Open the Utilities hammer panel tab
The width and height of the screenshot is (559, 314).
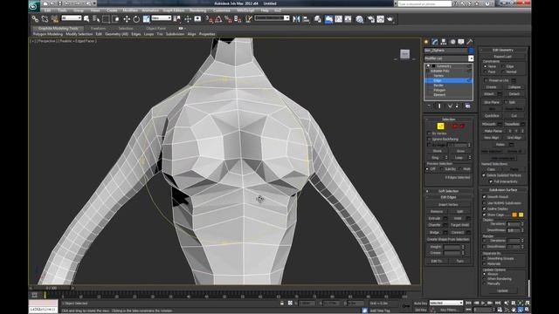point(470,42)
